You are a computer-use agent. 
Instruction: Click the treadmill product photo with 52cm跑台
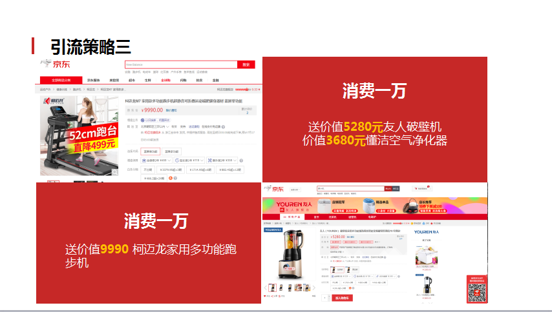coord(80,136)
